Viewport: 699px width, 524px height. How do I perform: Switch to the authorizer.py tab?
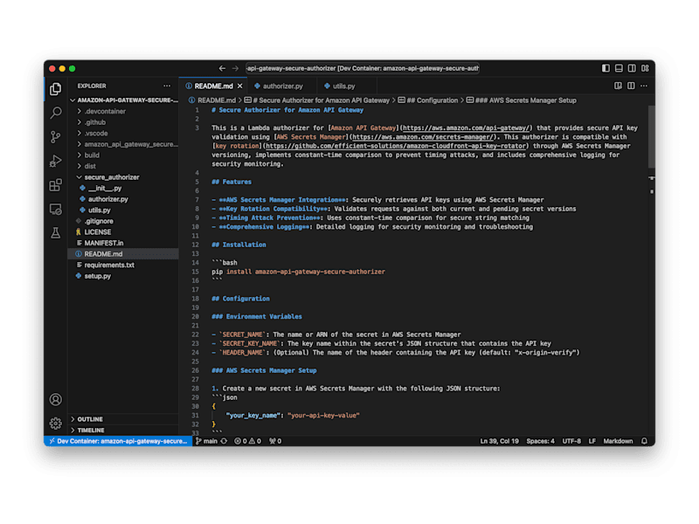coord(282,86)
